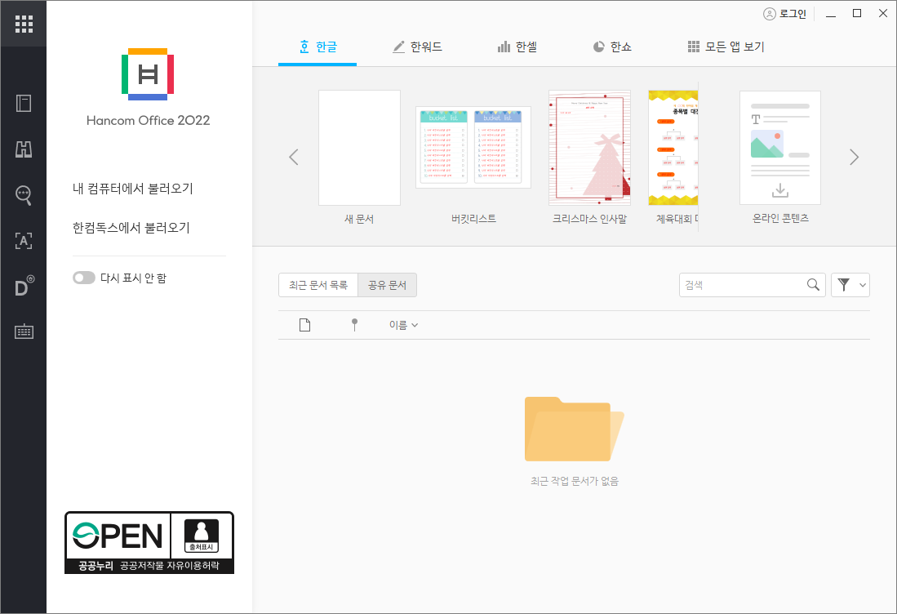This screenshot has height=614, width=897.
Task: Click the 온라인 콘텐츠 caption text
Action: (x=780, y=218)
